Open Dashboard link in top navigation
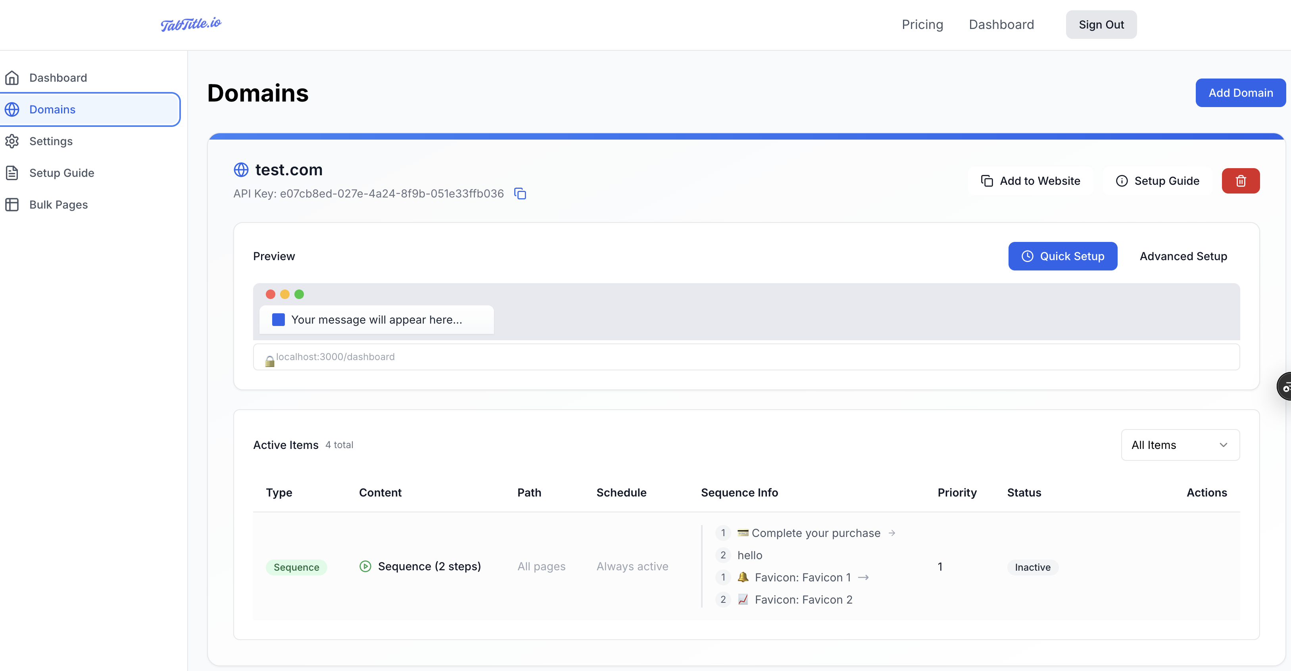1291x671 pixels. [1001, 25]
